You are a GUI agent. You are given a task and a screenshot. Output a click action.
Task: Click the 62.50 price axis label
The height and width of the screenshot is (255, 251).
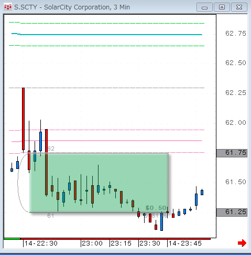(236, 63)
